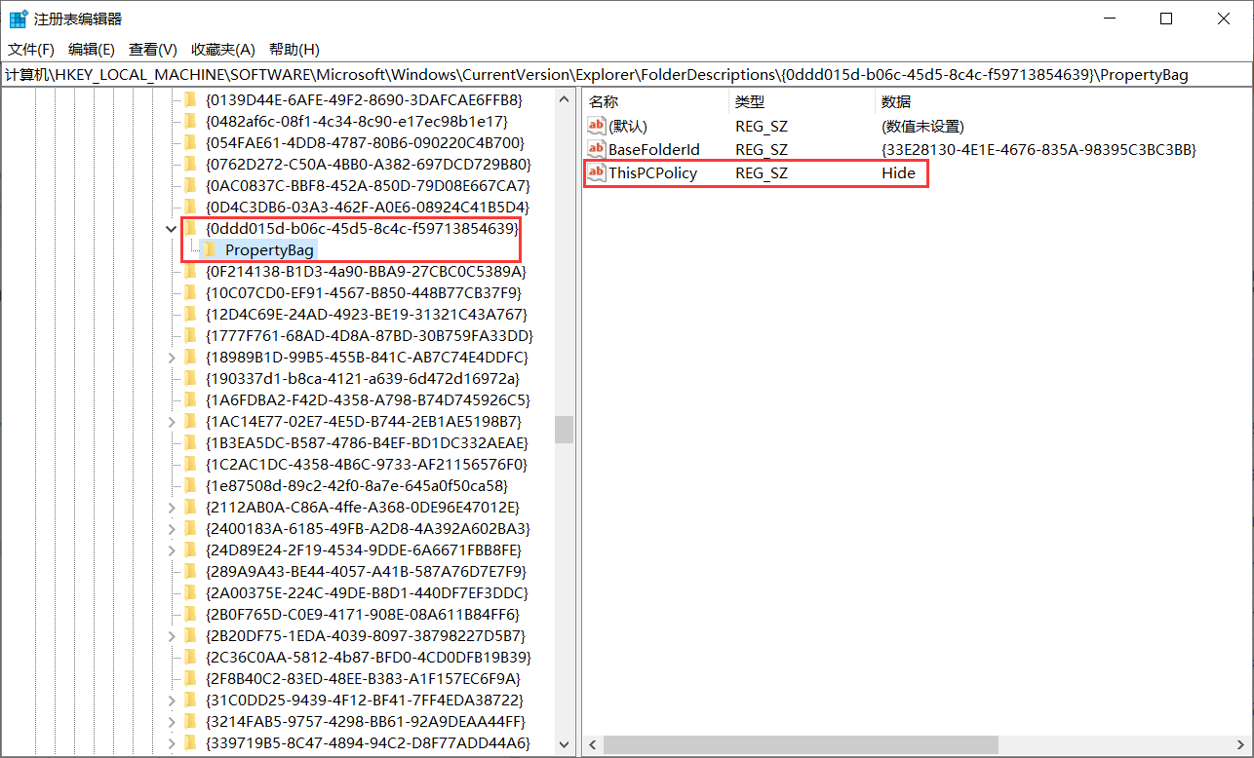Click folder icon of {2C36C0AA-5812-4b87-BFD0-4CD0DFB19B39}

192,657
